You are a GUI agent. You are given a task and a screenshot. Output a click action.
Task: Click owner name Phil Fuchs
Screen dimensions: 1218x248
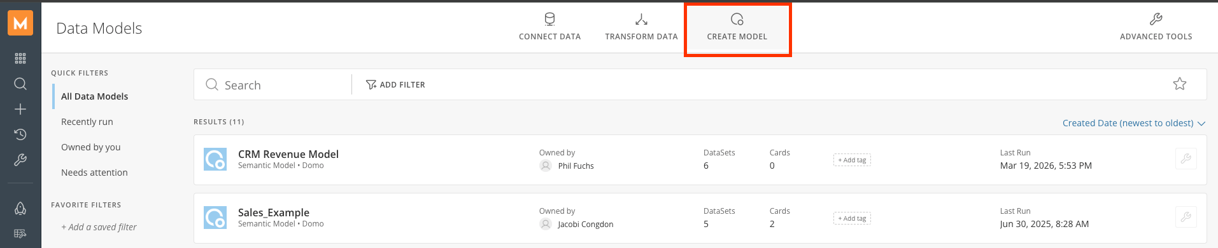click(576, 166)
